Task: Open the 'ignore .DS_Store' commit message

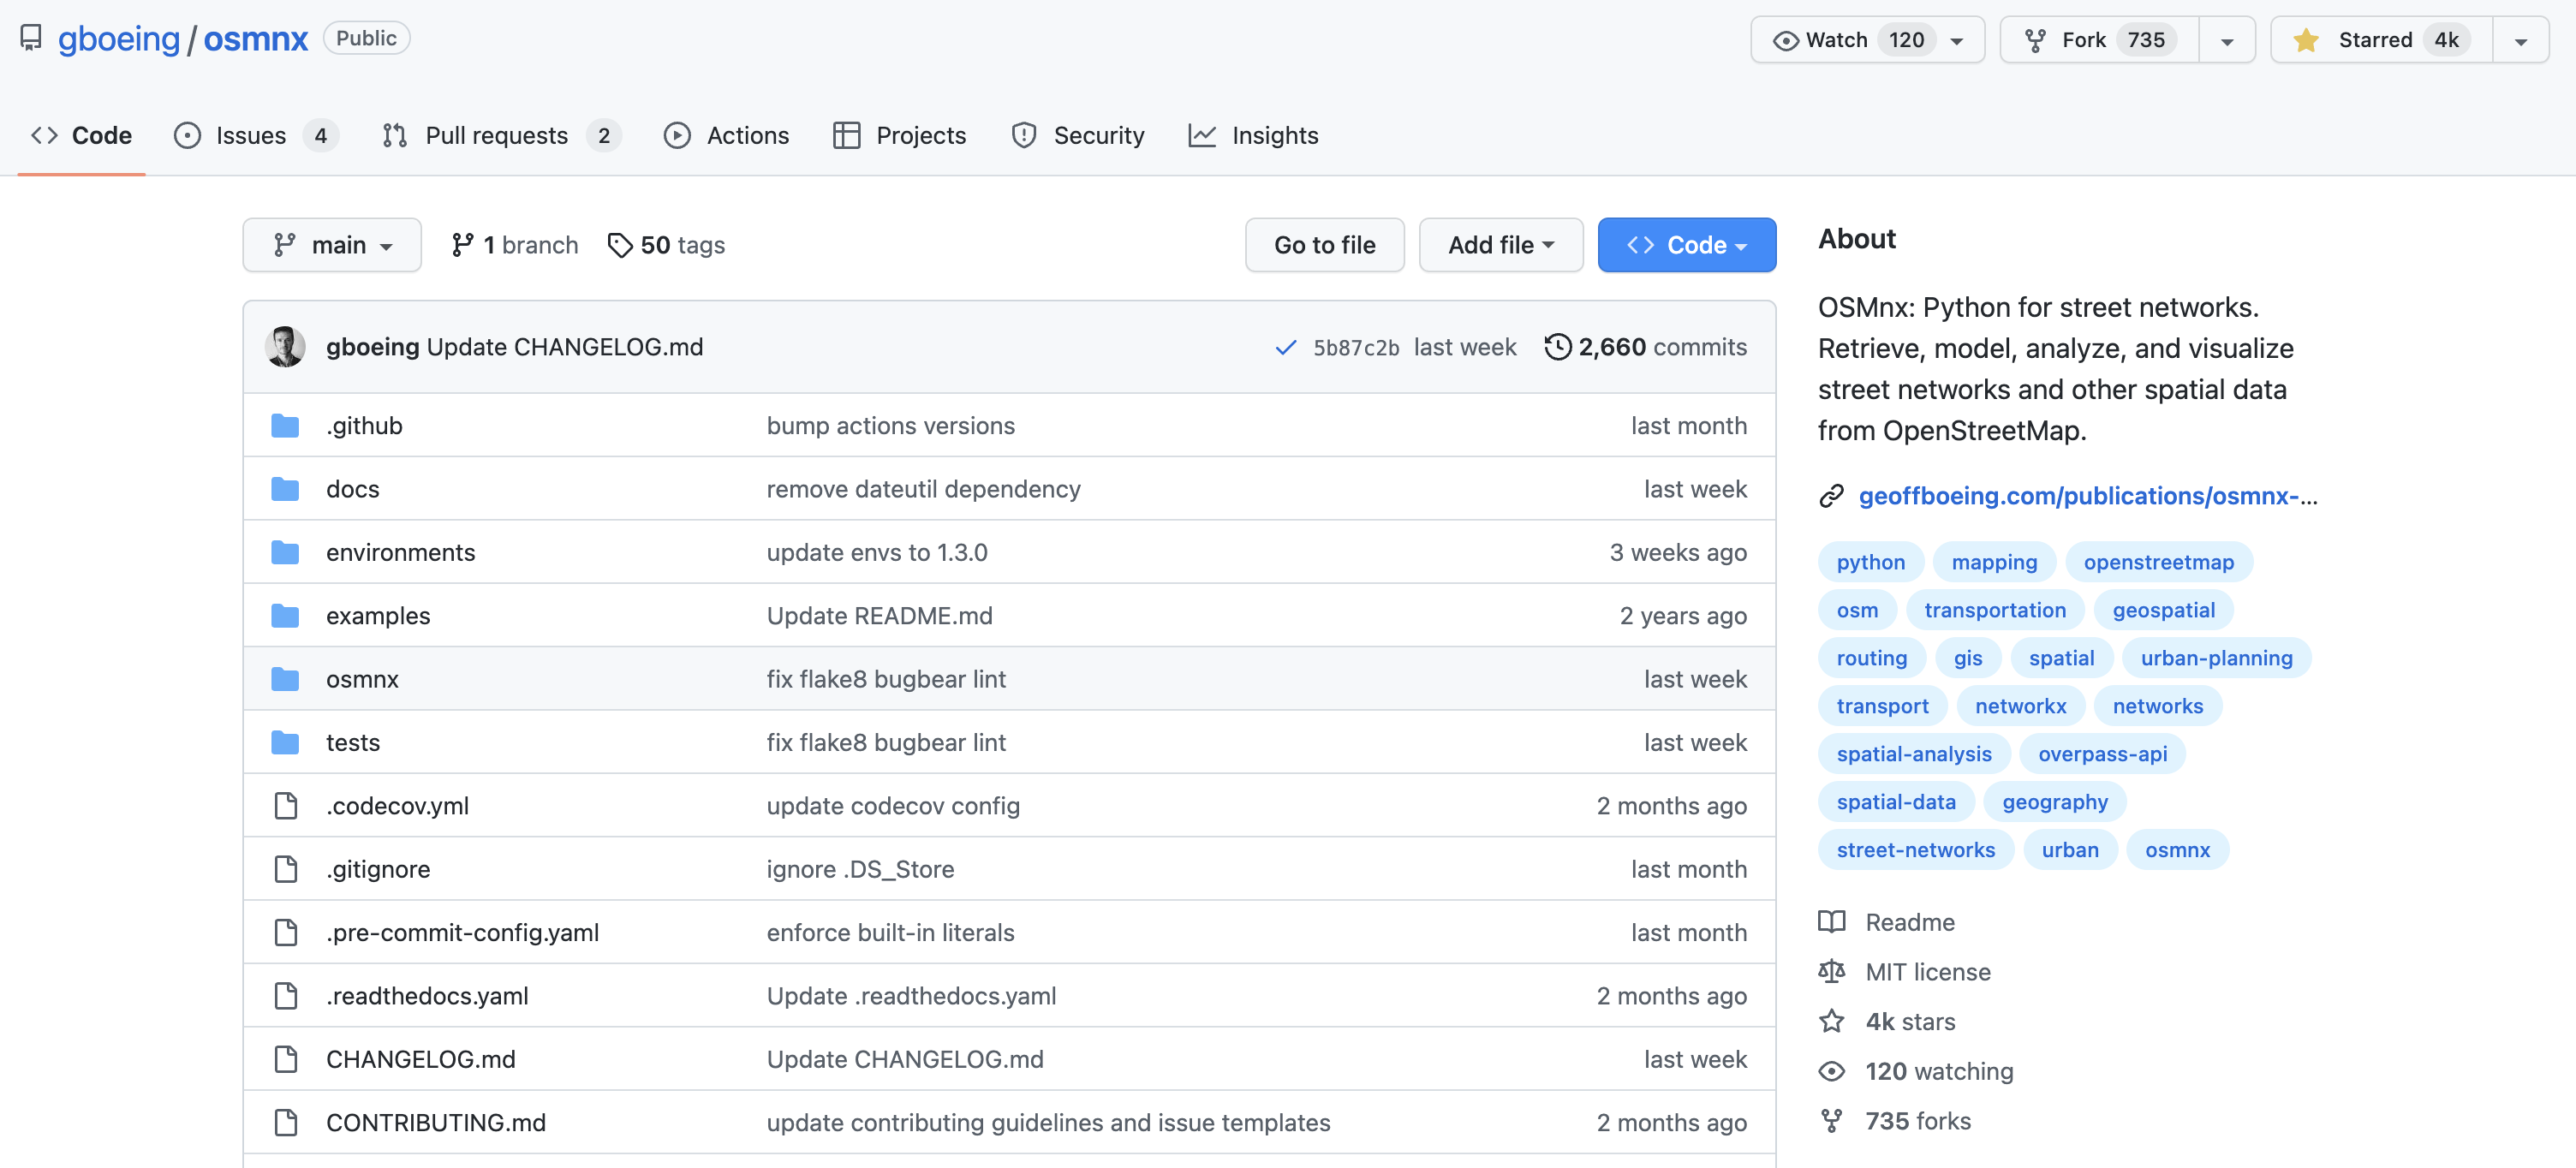Action: click(x=860, y=869)
